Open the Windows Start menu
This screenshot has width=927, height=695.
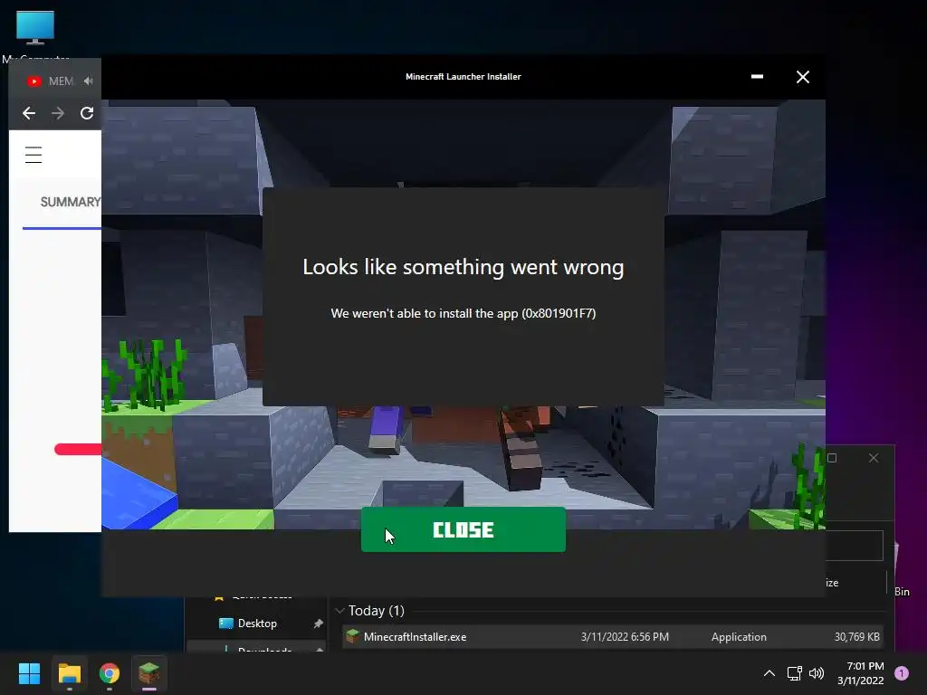coord(29,673)
